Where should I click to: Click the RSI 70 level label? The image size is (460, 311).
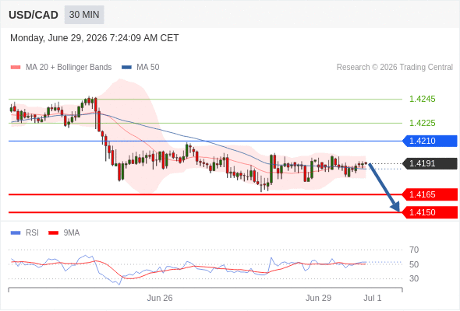click(x=414, y=250)
